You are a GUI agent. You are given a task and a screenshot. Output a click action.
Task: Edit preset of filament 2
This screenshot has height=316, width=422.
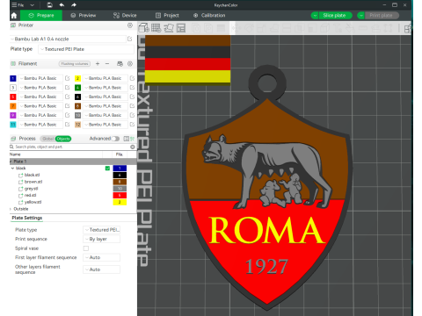132,78
